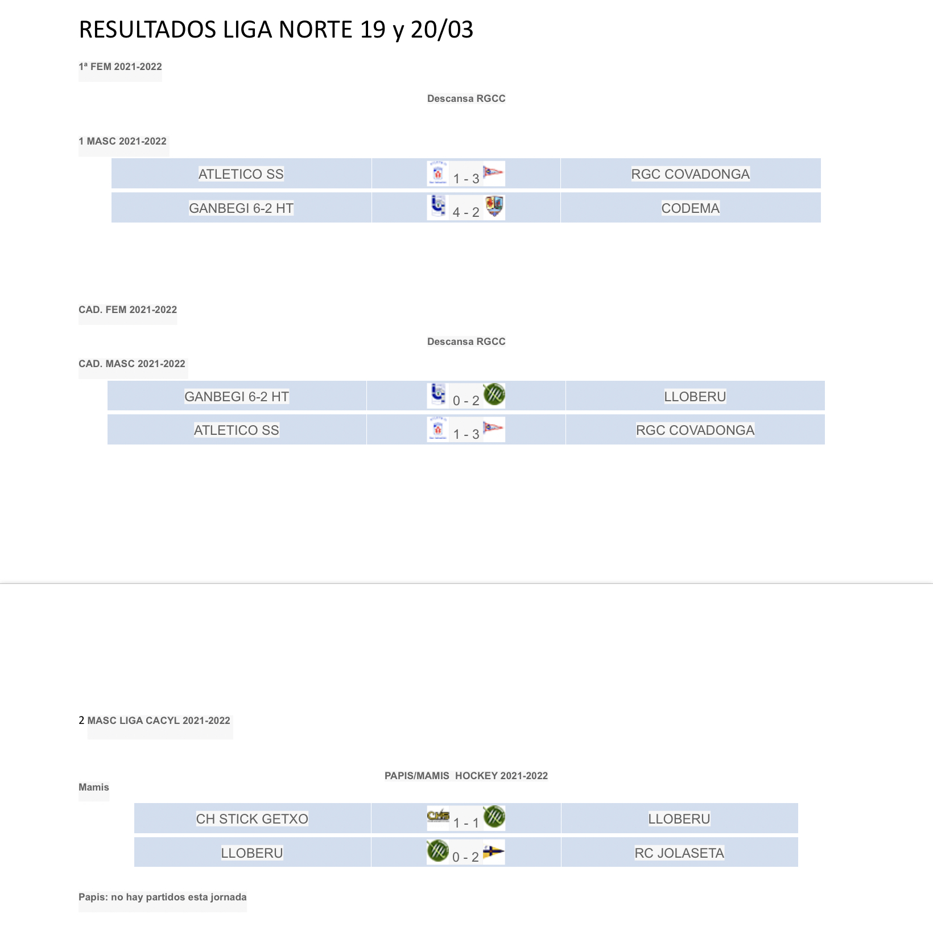Click Lloberu logo beside the 1 - 1 score

pos(494,817)
